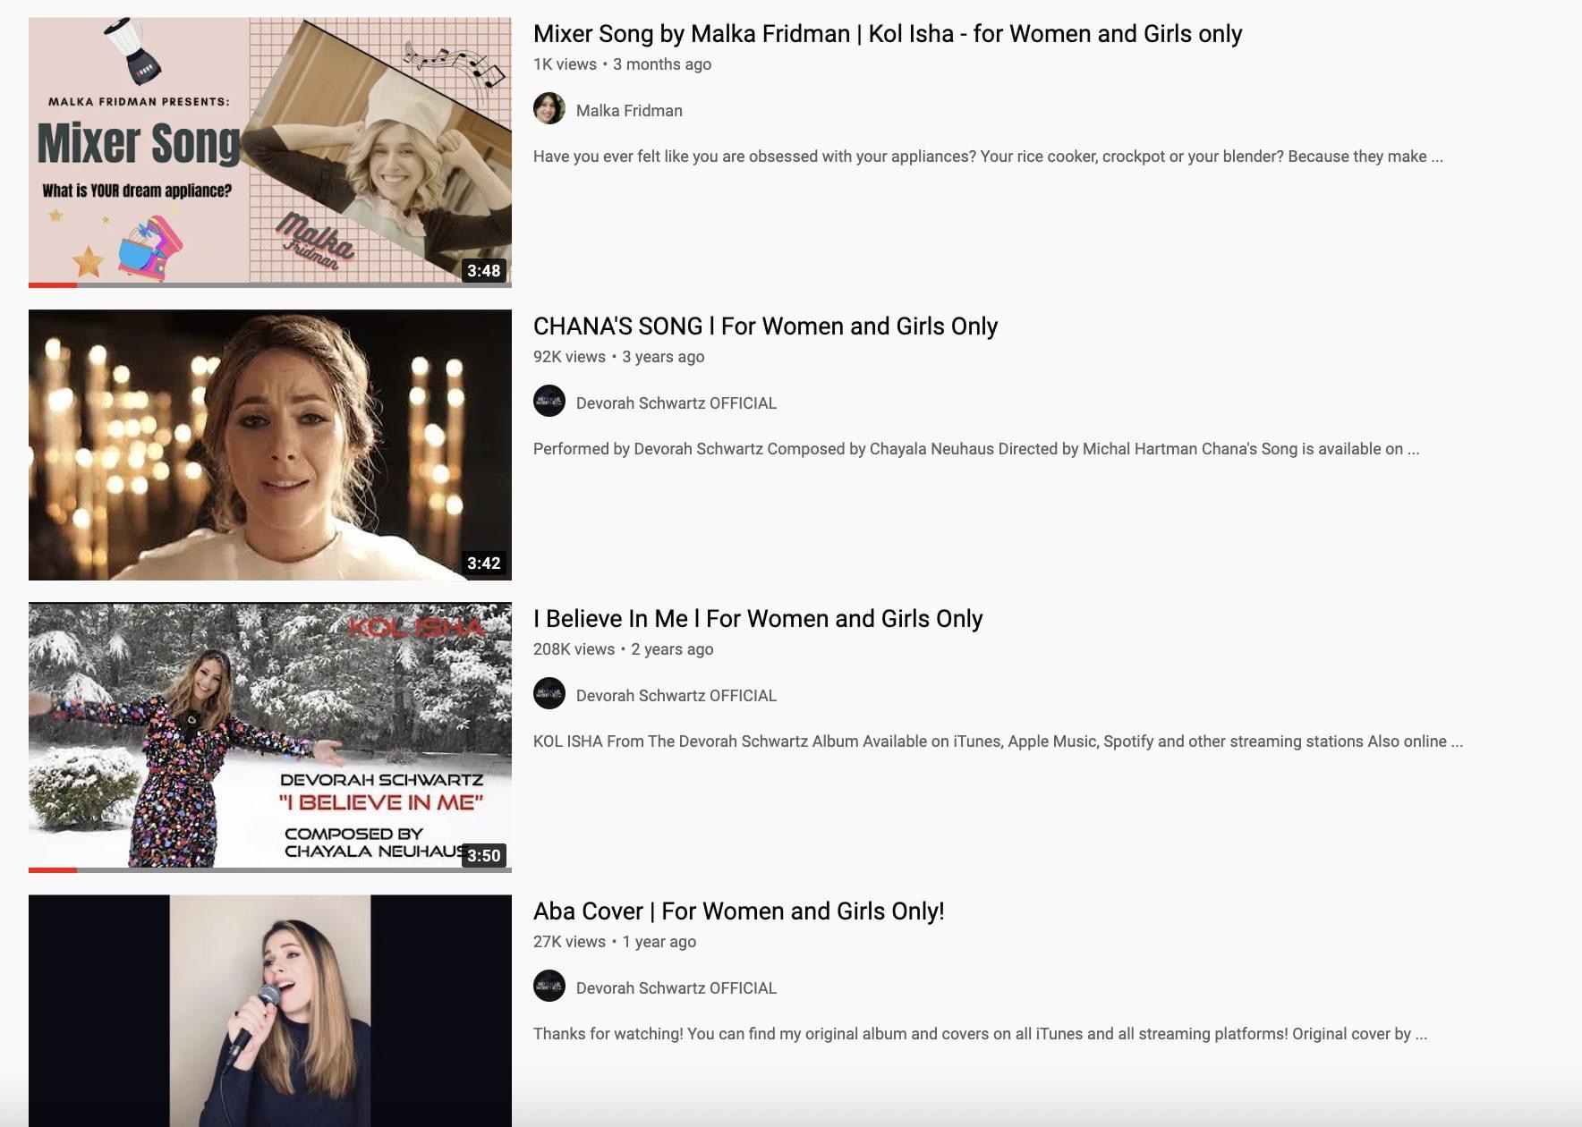Click the Aba Cover video title
Screen dimensions: 1582x1127
coord(739,911)
